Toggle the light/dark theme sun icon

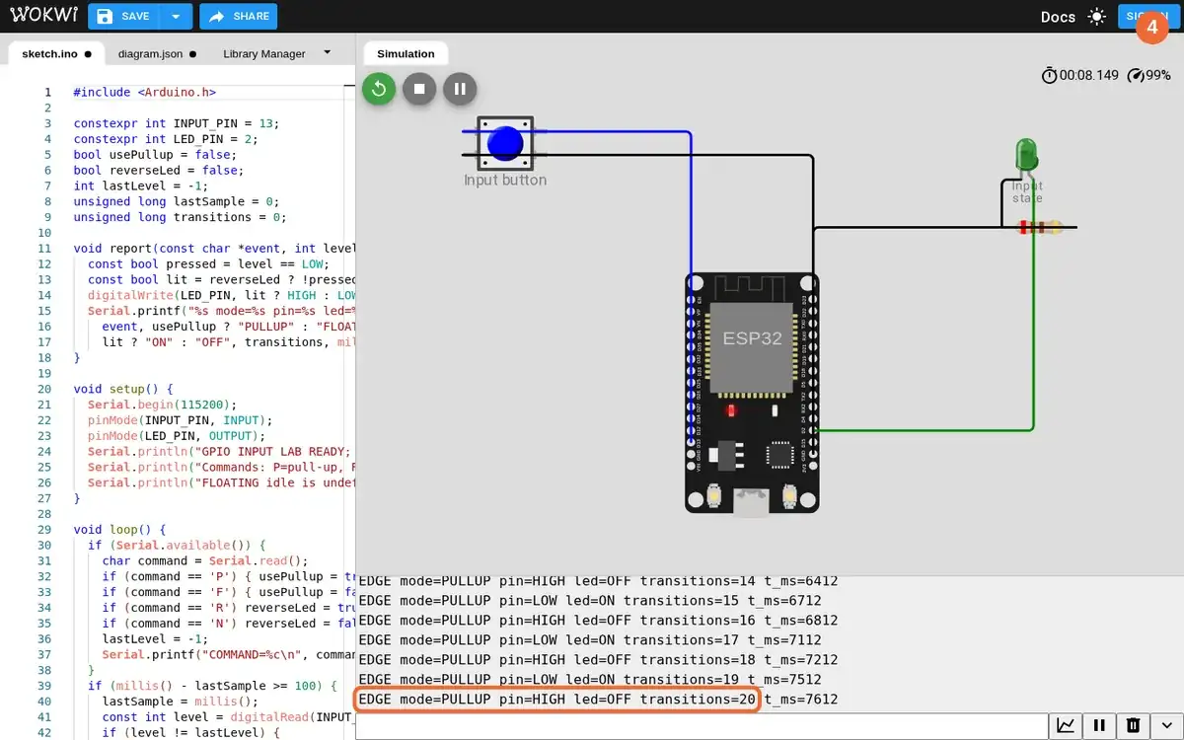(x=1097, y=17)
